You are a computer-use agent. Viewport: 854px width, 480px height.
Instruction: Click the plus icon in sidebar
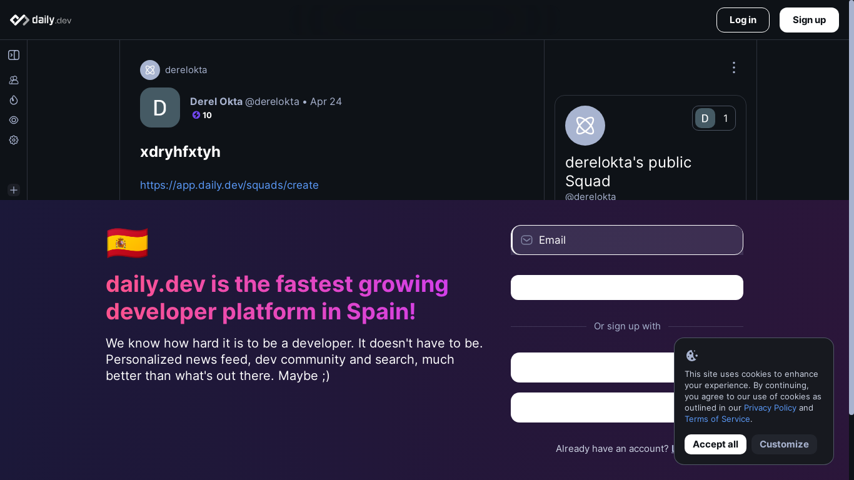[x=14, y=190]
